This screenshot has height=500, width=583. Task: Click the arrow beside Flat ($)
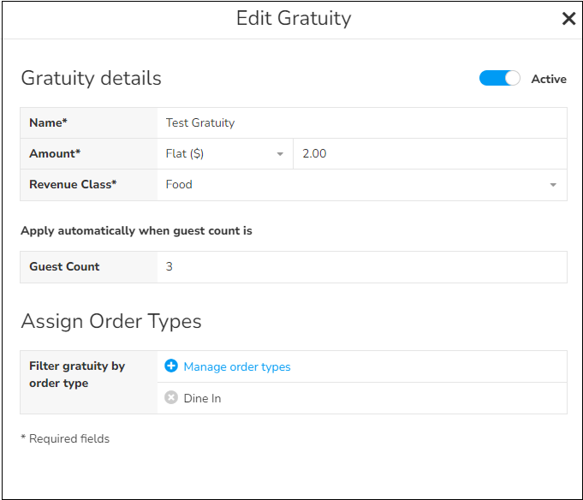pos(280,155)
